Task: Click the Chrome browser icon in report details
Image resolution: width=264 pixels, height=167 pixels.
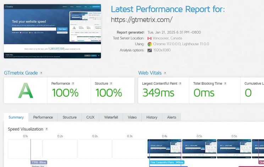Action: pyautogui.click(x=150, y=44)
